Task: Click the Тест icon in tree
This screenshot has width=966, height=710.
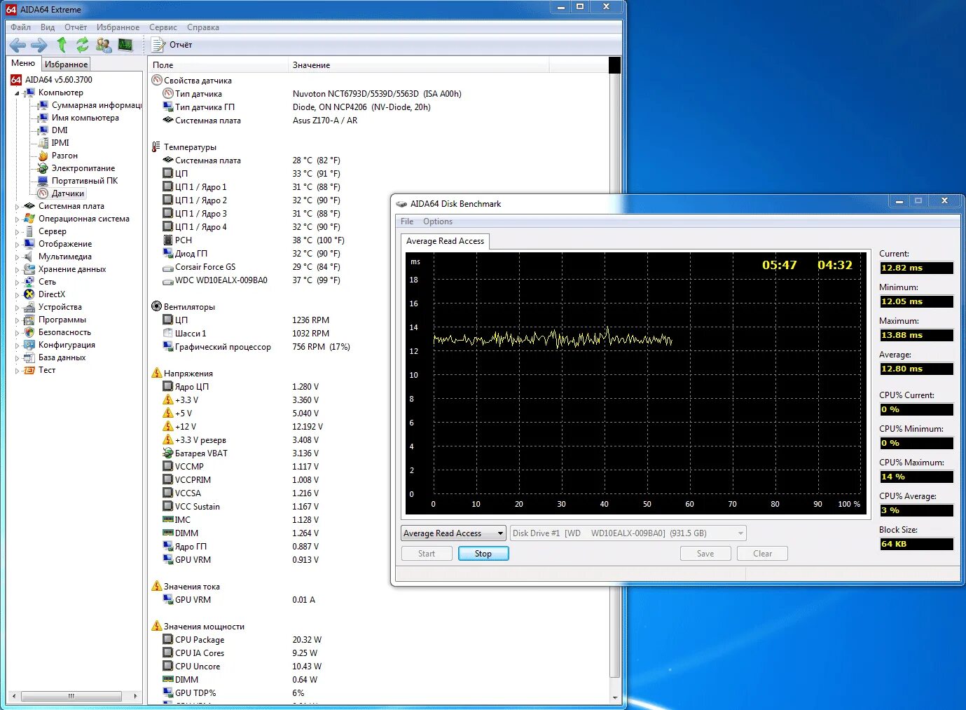Action: click(29, 370)
